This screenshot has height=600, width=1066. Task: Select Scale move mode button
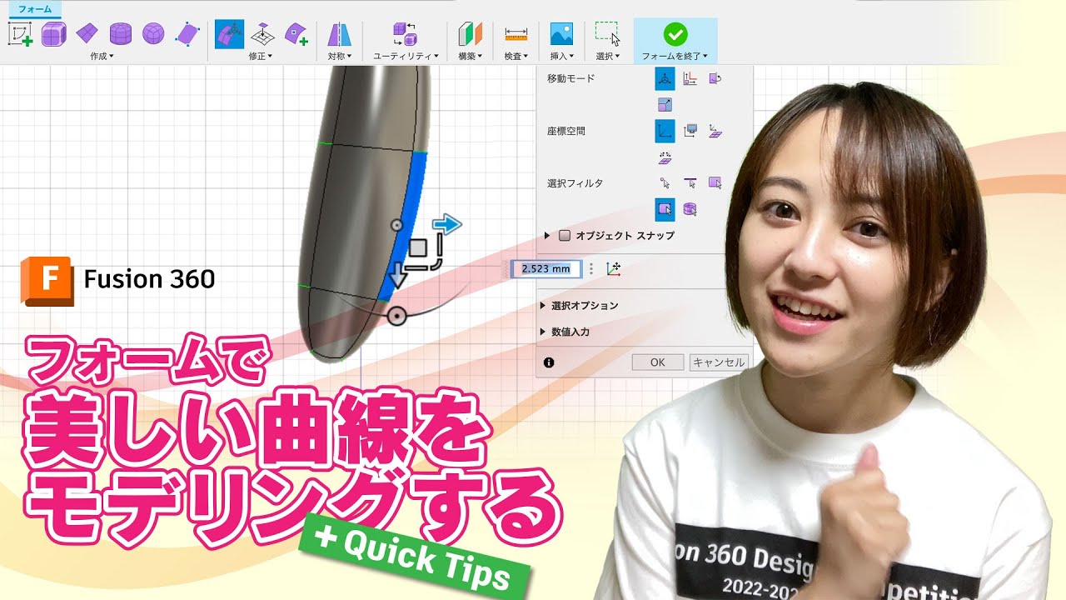665,105
